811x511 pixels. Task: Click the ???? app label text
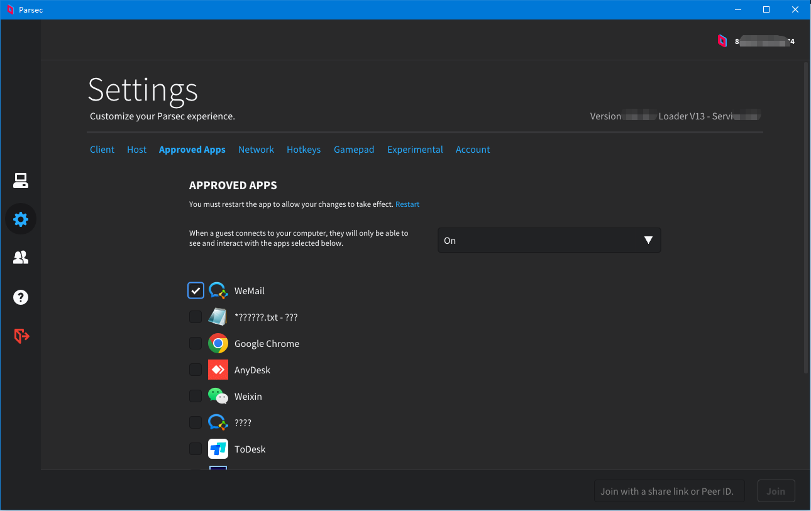pos(243,423)
